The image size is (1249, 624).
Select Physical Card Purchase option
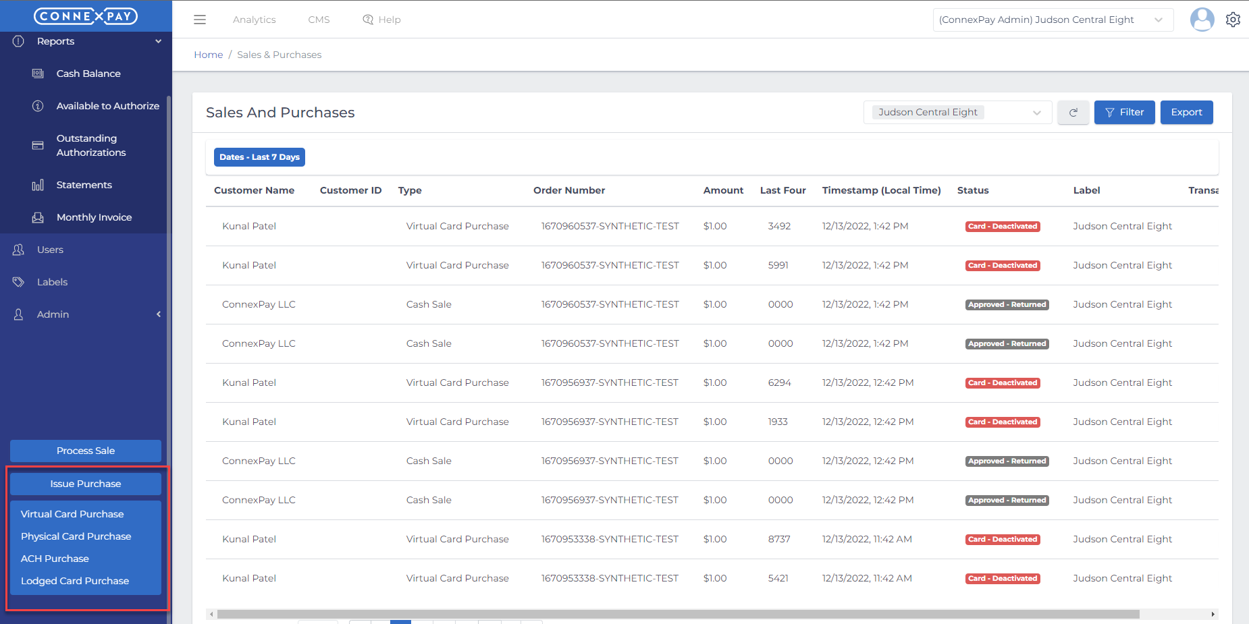[x=76, y=536]
